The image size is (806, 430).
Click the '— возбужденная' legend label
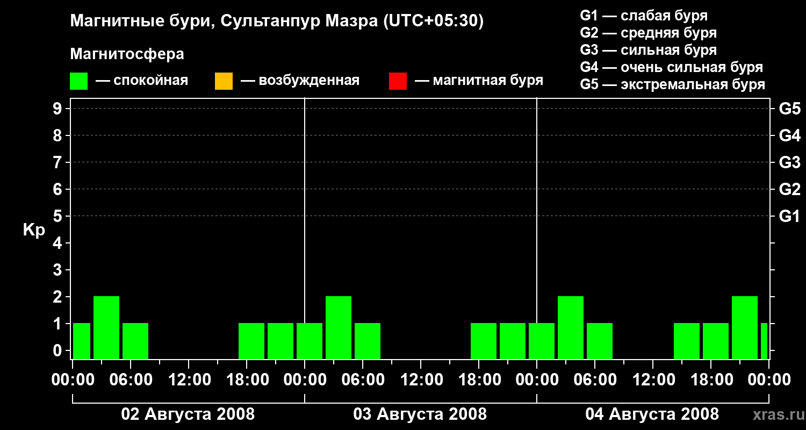tap(300, 81)
